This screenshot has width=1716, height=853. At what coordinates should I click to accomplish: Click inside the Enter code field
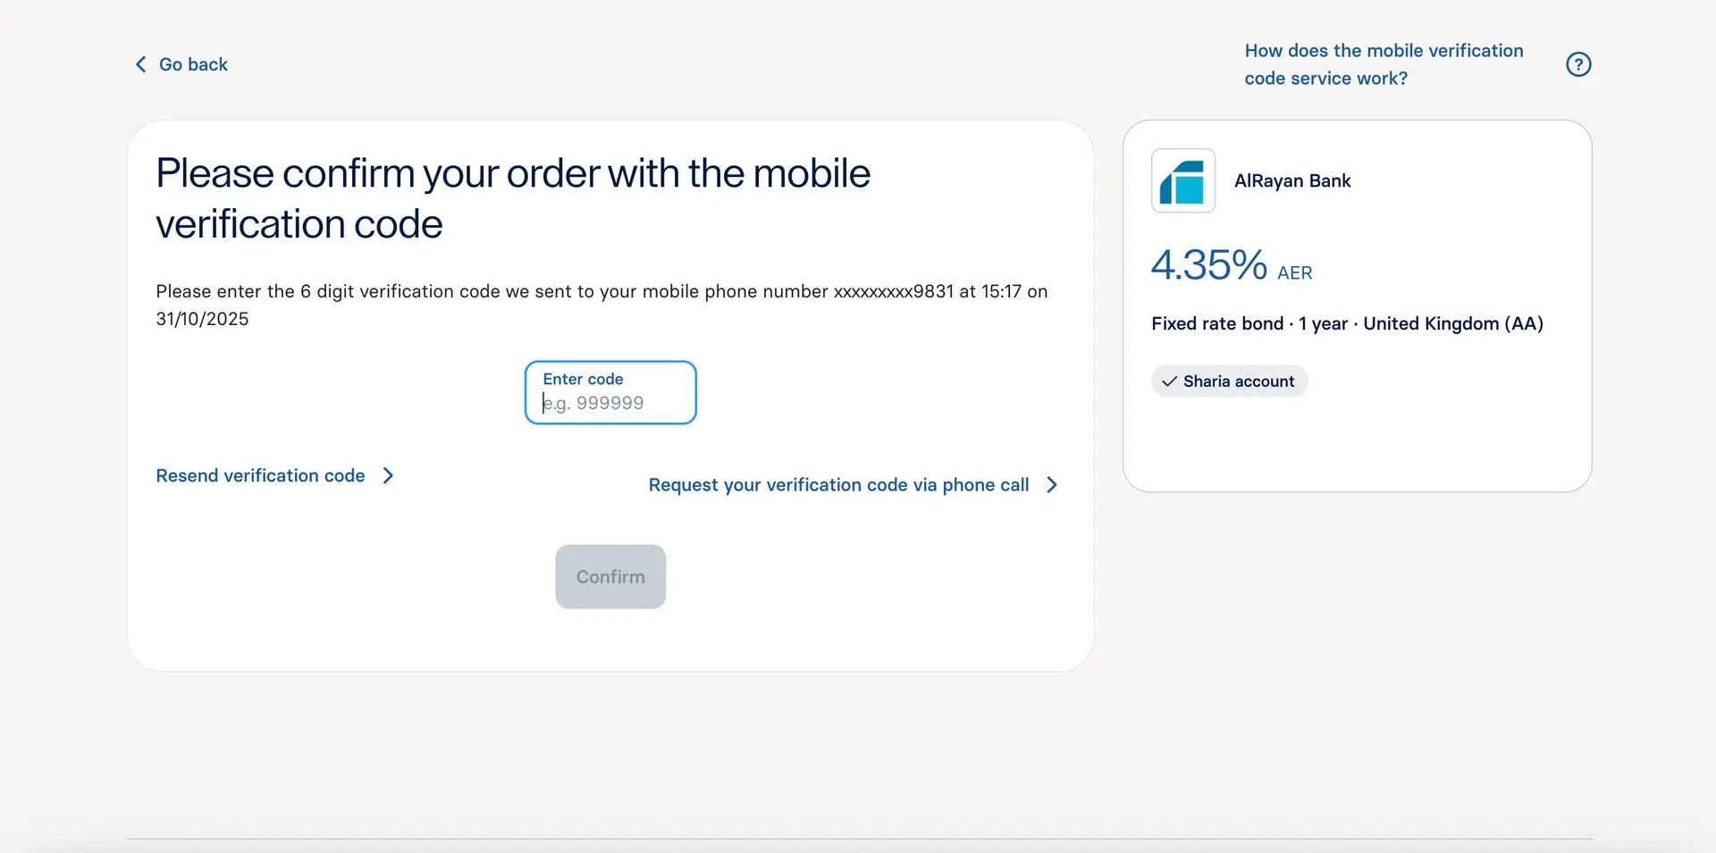[610, 403]
